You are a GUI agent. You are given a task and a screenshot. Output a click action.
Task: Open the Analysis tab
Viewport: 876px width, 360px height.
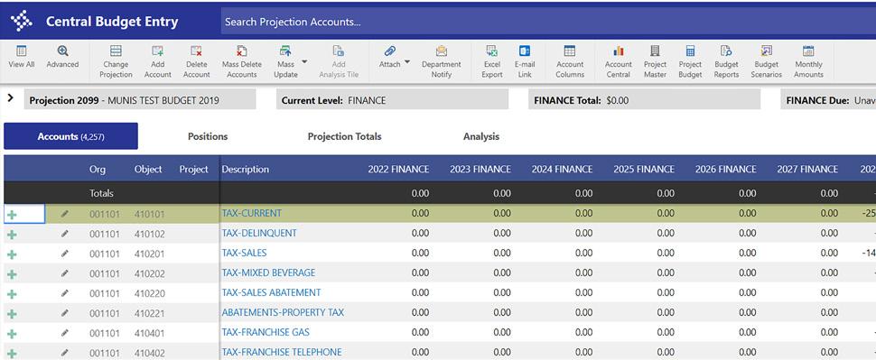point(481,136)
